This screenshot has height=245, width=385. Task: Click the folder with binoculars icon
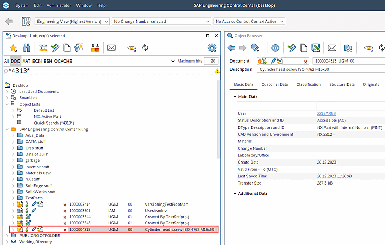click(348, 48)
